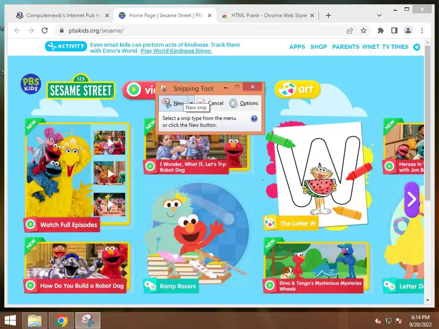The image size is (439, 329).
Task: Open WNET TV TIMES link
Action: (x=385, y=47)
